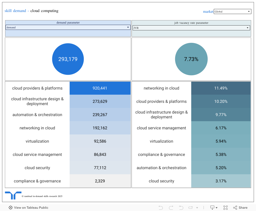256x211 pixels.
Task: Select the teal 7.73% vacancy circle
Action: pyautogui.click(x=191, y=59)
